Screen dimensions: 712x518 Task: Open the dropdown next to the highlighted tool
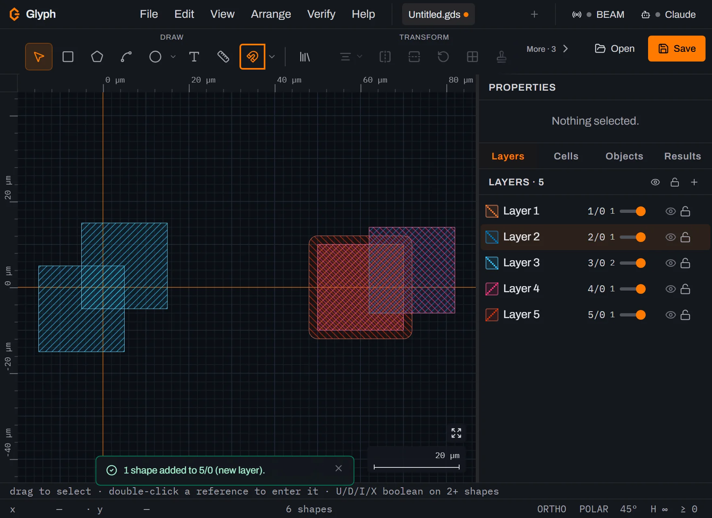272,57
